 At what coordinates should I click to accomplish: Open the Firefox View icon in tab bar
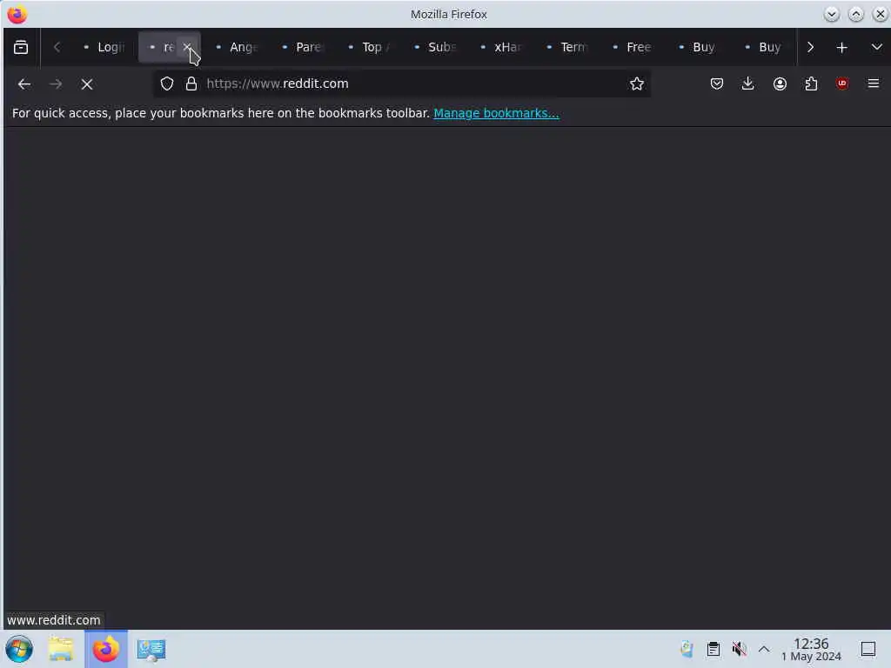tap(21, 47)
